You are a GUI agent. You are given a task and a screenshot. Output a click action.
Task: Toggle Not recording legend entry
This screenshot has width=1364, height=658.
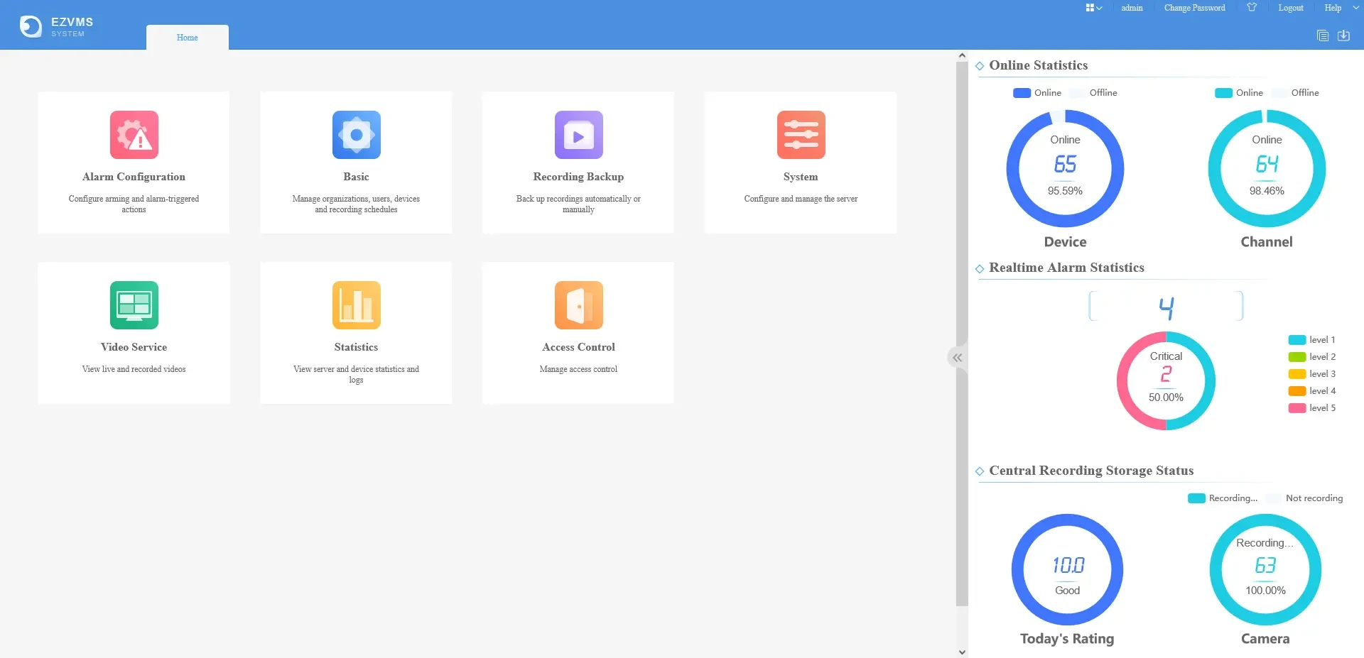(x=1304, y=498)
